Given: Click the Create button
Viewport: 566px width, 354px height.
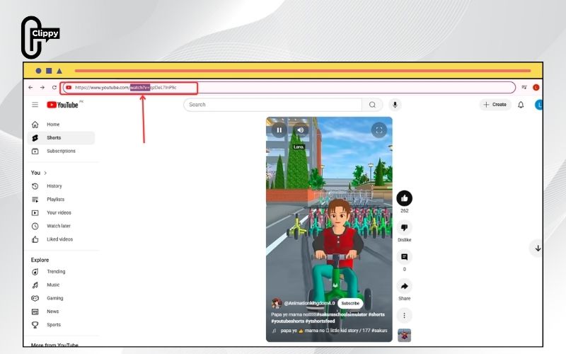Looking at the screenshot, I should 495,105.
